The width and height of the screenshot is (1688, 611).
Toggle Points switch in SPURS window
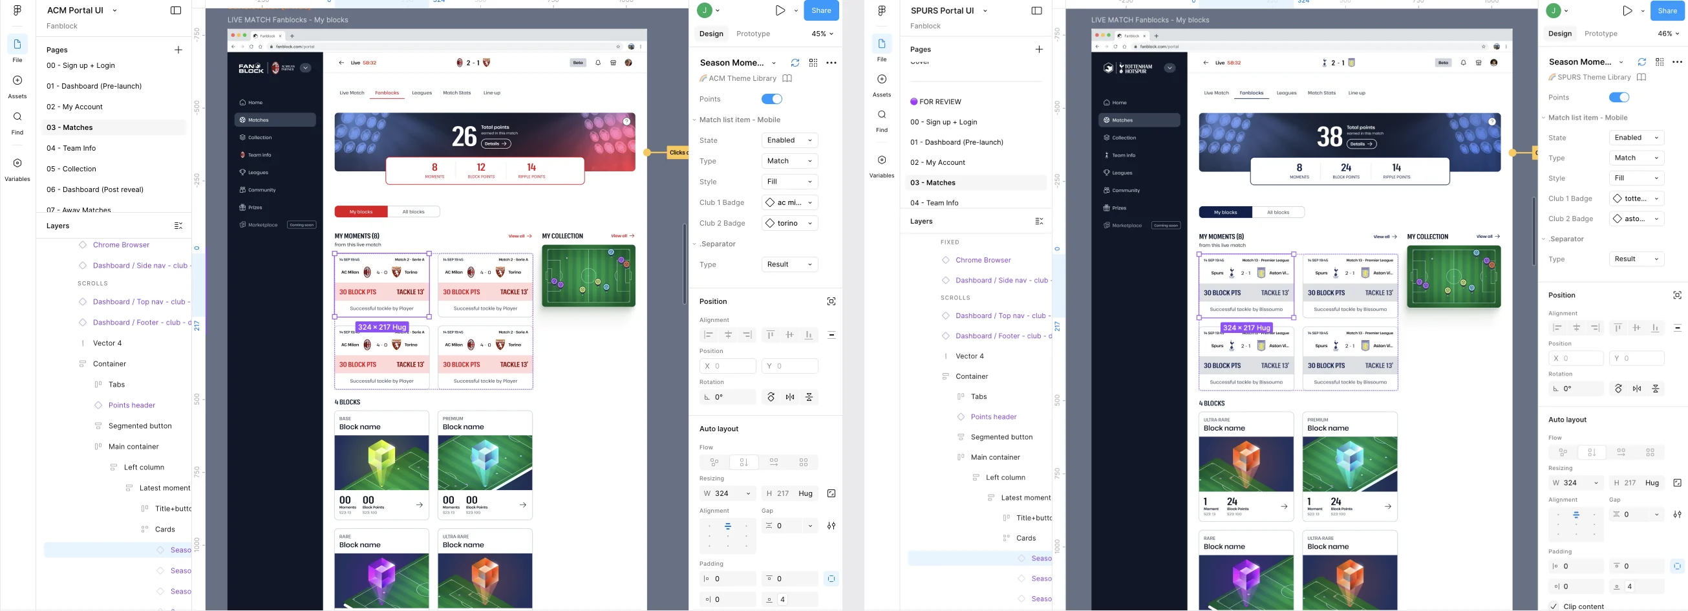tap(1619, 97)
